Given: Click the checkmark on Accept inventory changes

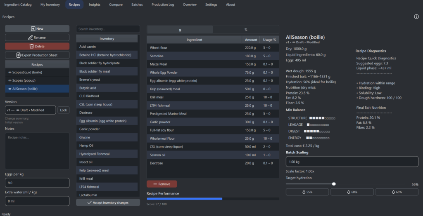Looking at the screenshot, I should (90, 202).
